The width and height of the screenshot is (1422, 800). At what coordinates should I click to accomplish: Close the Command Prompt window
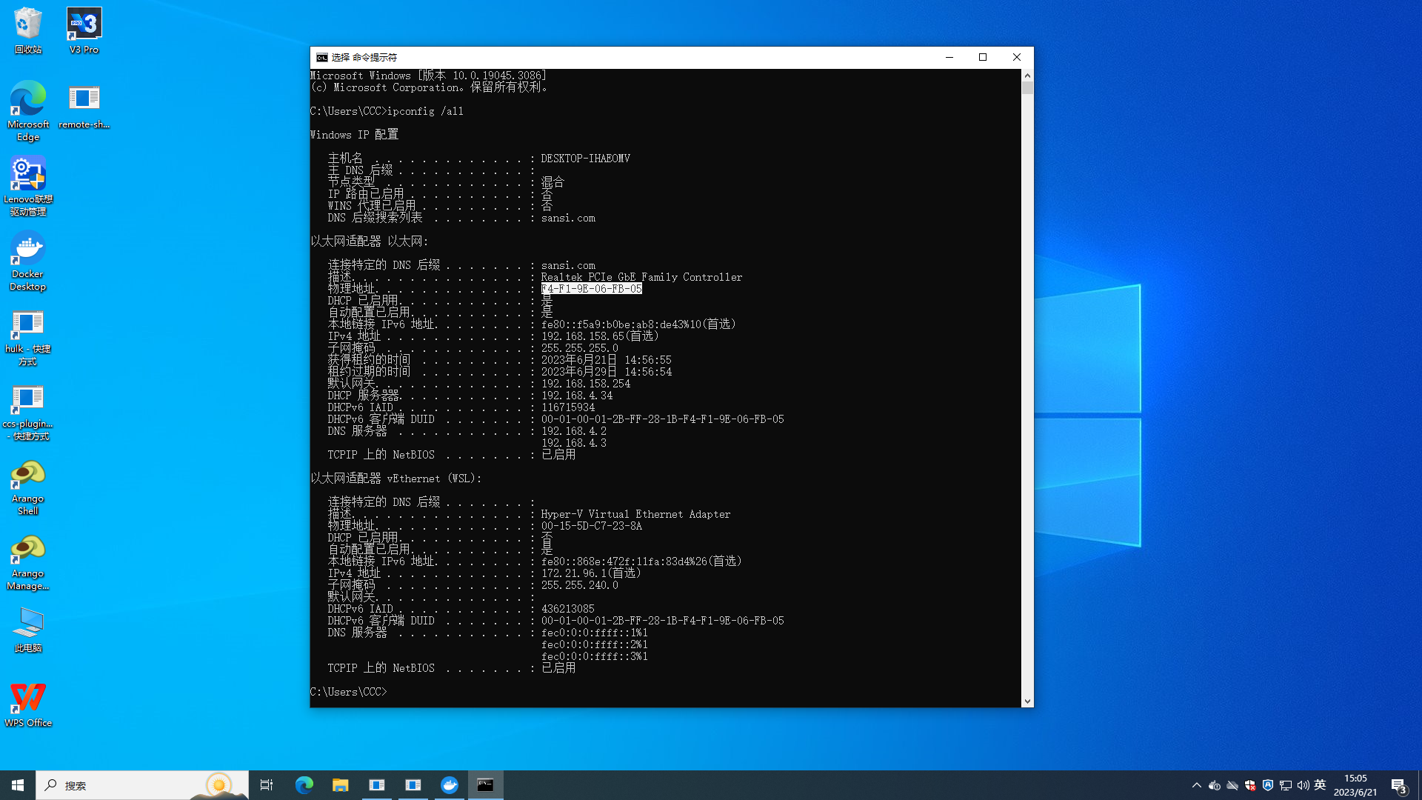click(x=1017, y=57)
